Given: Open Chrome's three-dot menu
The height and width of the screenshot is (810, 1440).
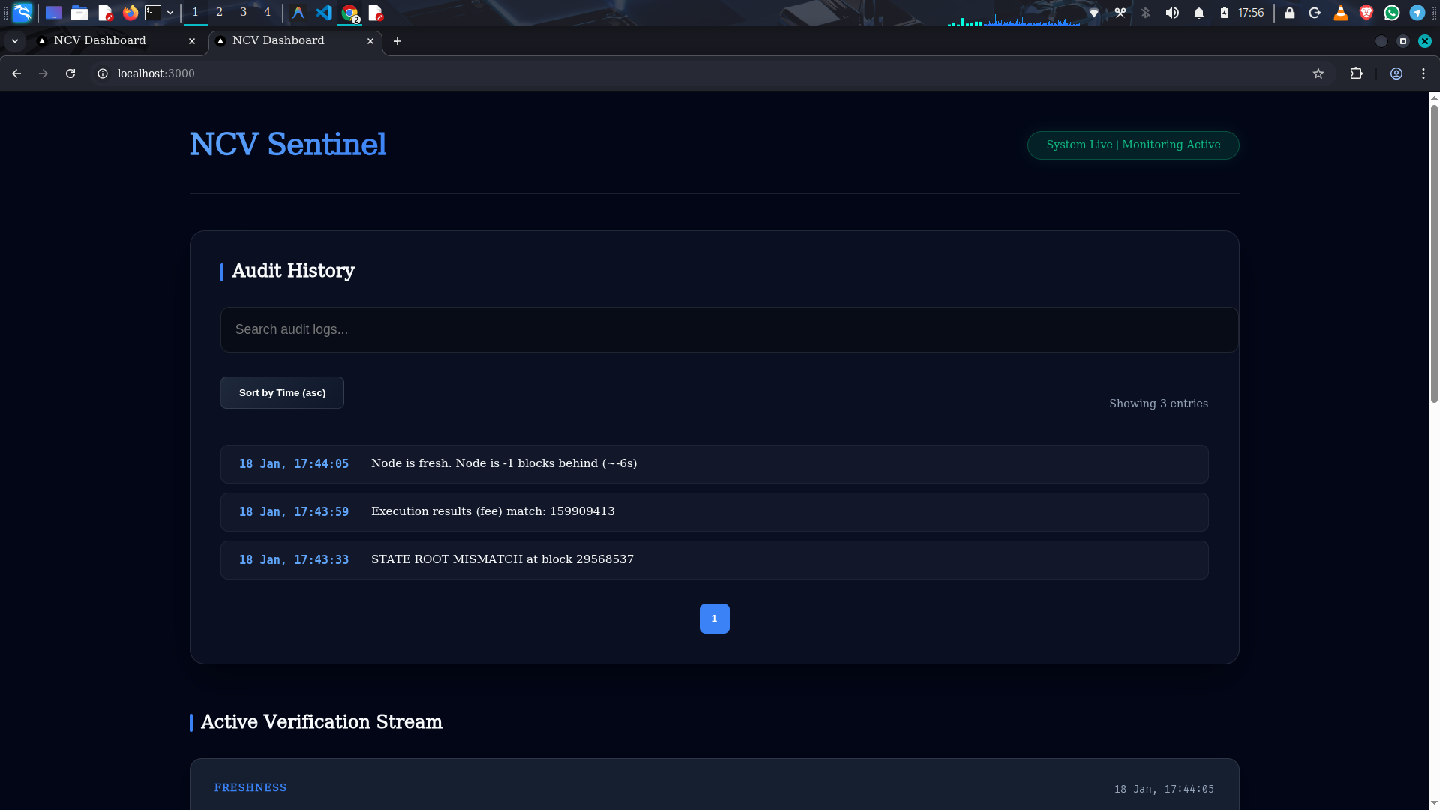Looking at the screenshot, I should 1423,73.
